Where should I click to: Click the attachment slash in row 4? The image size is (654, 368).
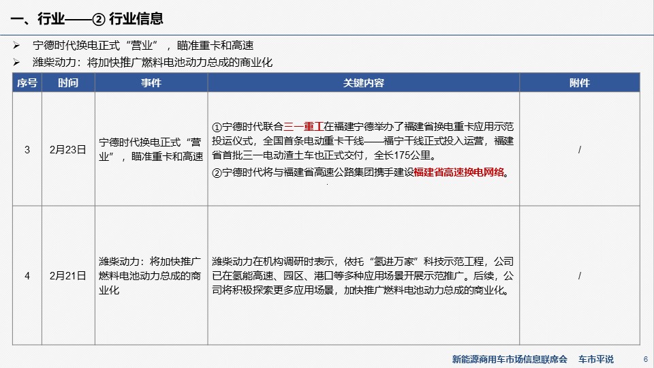(x=579, y=276)
